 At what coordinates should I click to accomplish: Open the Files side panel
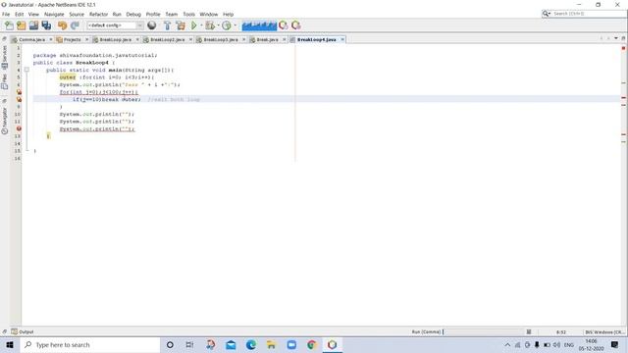tap(5, 80)
